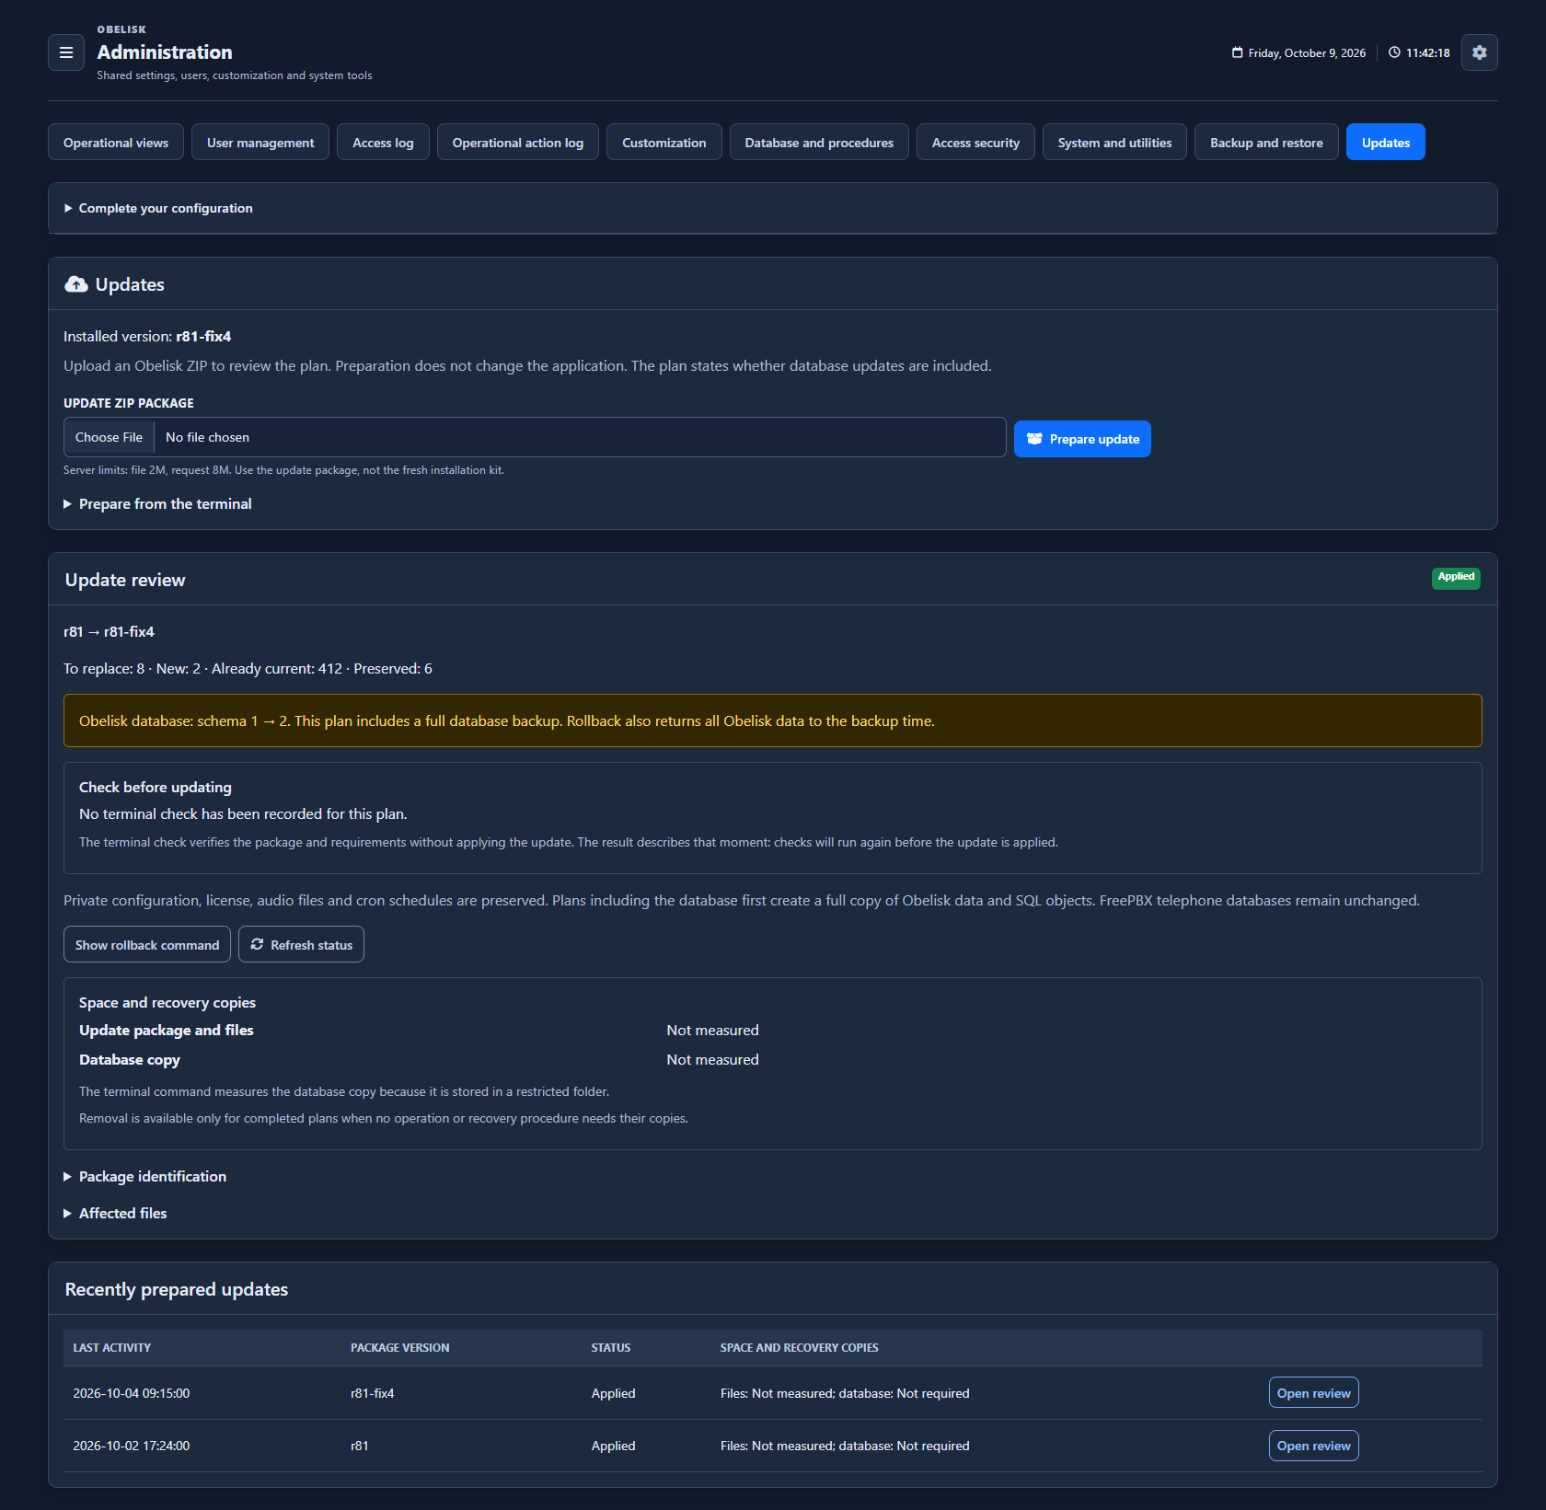Screen dimensions: 1546x1510
Task: Open System and utilities tab
Action: 1114,142
